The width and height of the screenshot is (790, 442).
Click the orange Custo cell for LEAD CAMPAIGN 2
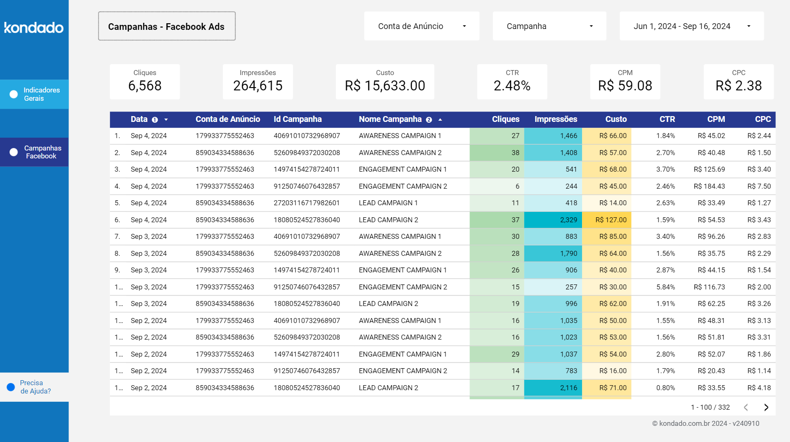pos(607,220)
